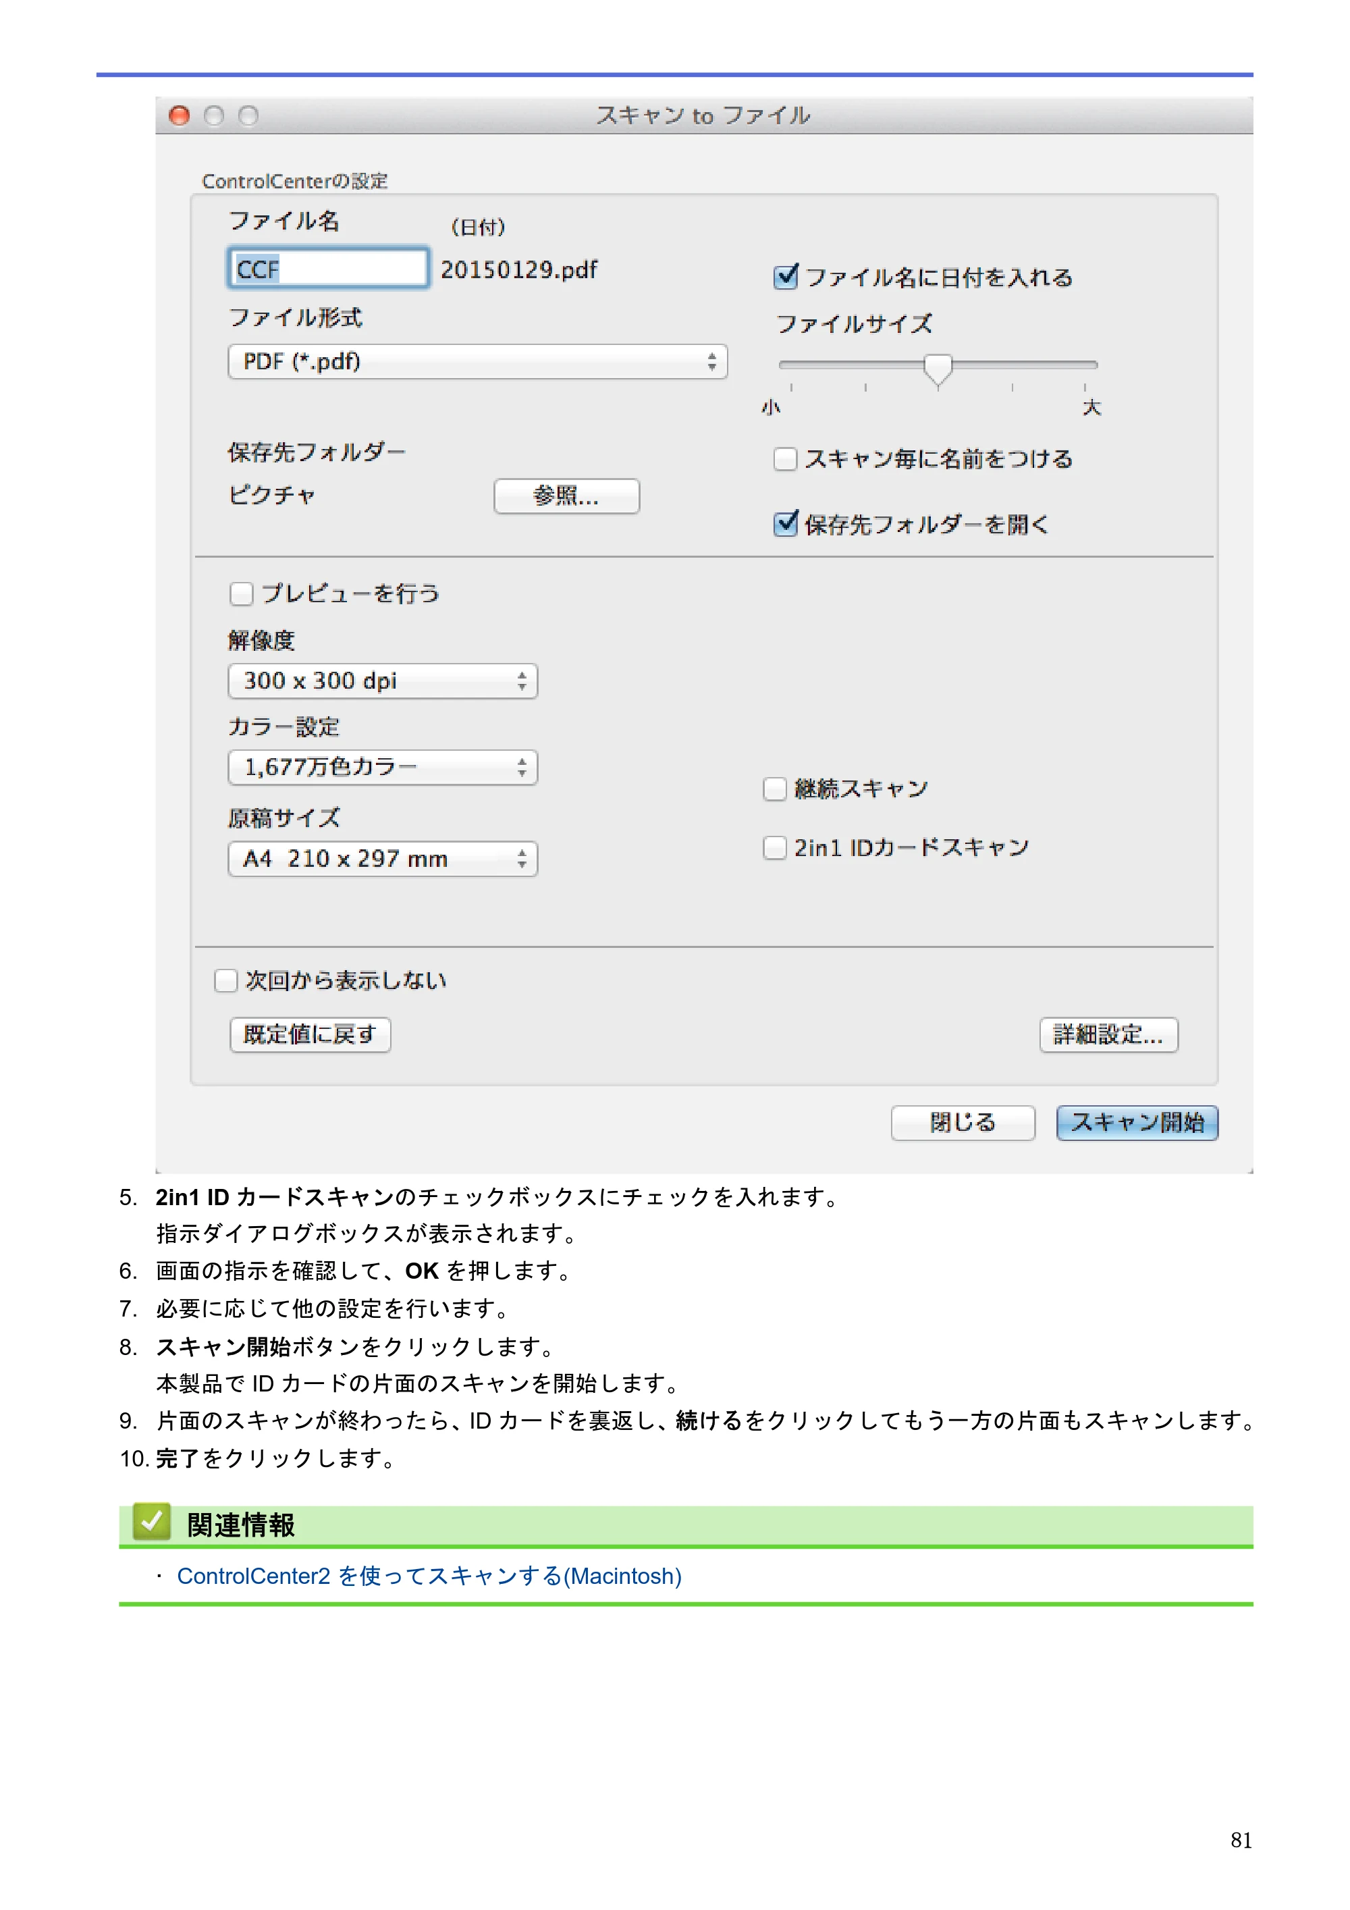
Task: Click the 閉じる button
Action: [963, 1123]
